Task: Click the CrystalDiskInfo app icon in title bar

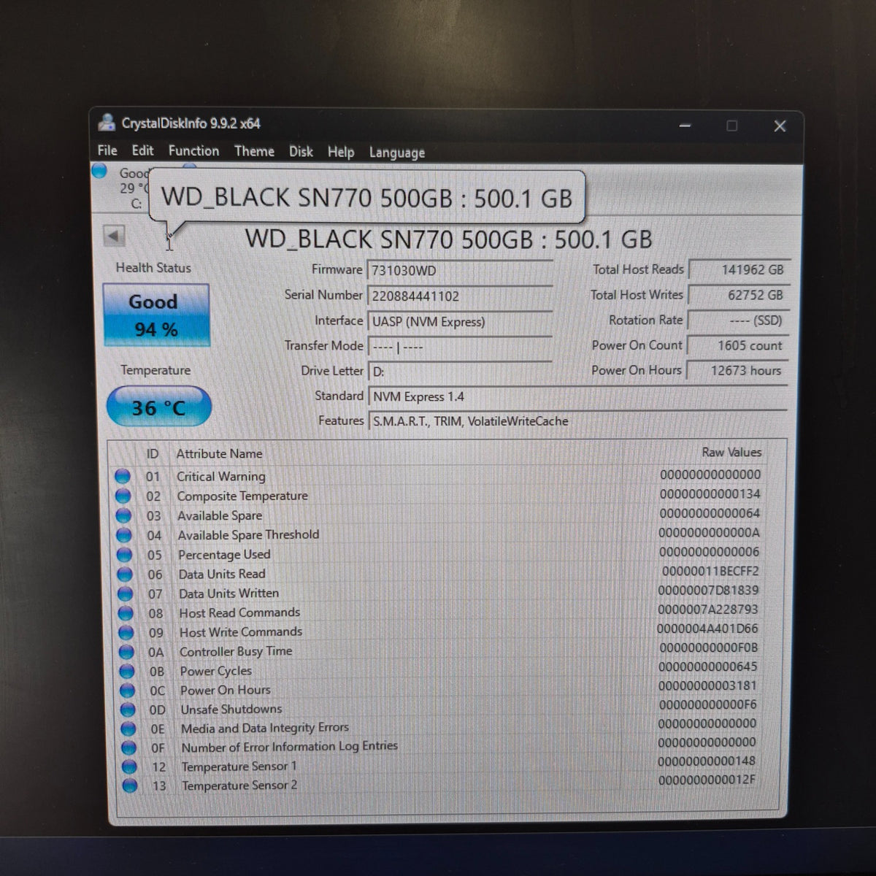Action: coord(107,123)
